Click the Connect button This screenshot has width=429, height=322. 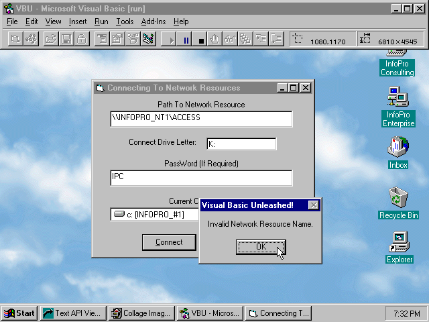point(168,242)
